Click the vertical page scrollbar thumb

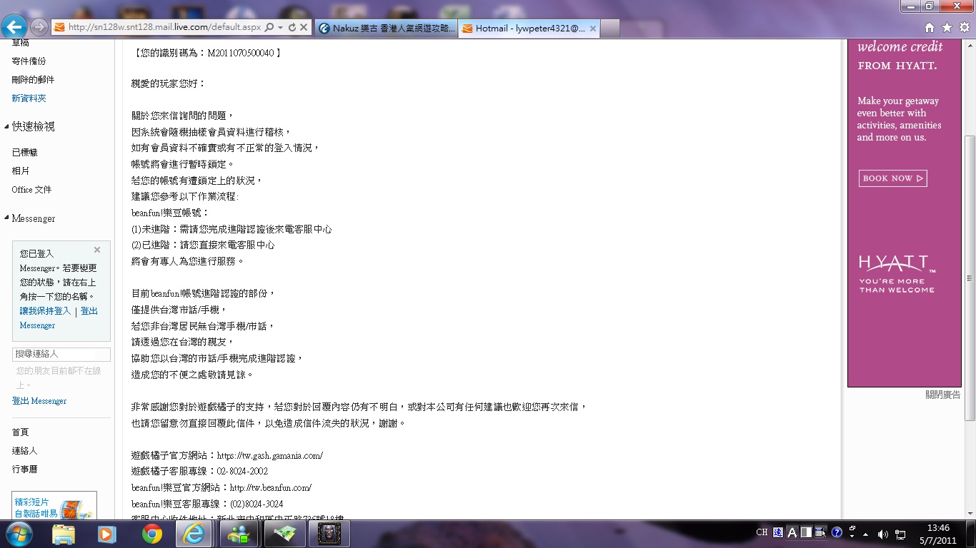click(970, 277)
